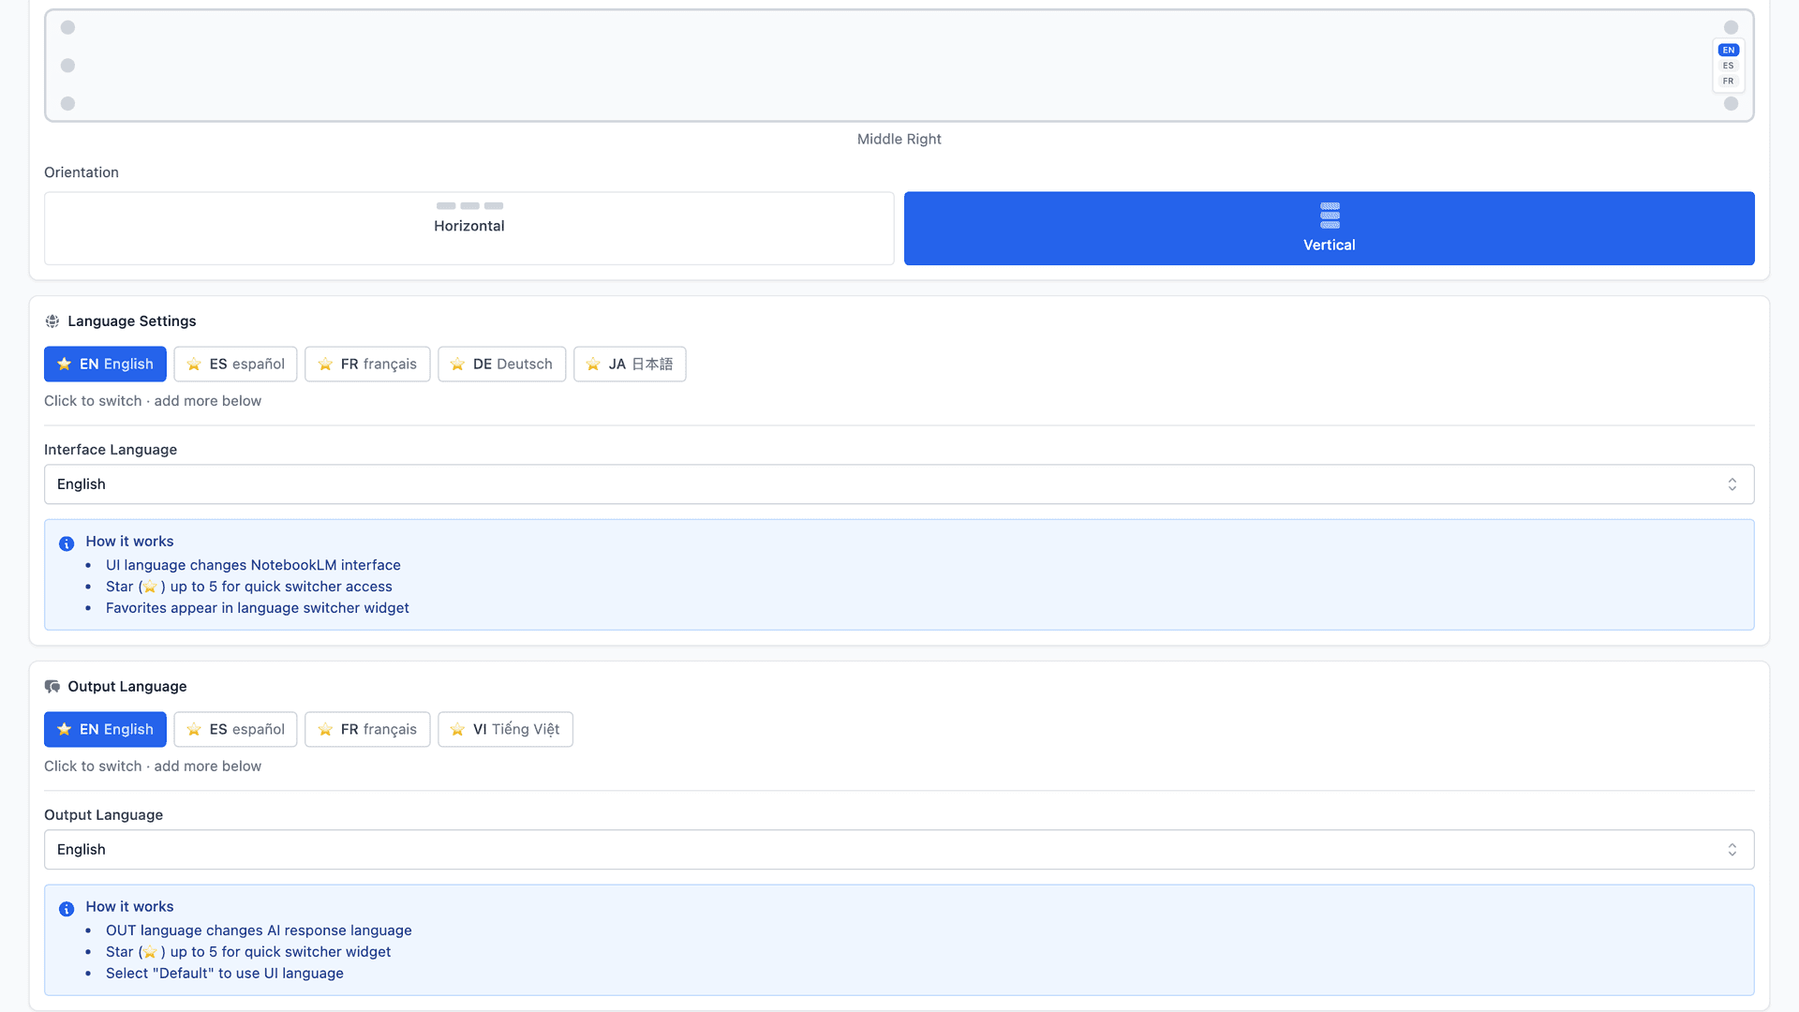
Task: Click FR in the preview switcher widget
Action: (x=1728, y=81)
